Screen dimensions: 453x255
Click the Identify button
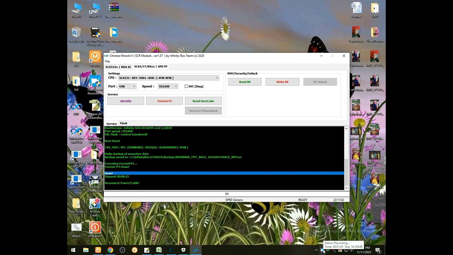coord(126,101)
